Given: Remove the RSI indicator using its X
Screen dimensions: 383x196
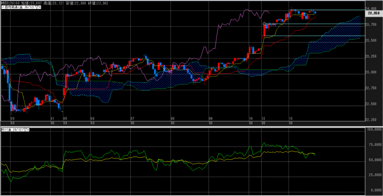Looking at the screenshot, I should 28,129.
